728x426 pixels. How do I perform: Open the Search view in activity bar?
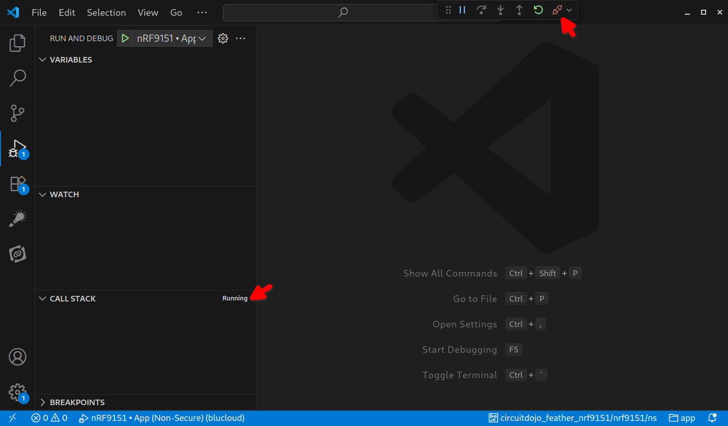[17, 78]
